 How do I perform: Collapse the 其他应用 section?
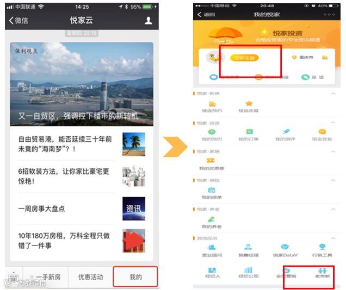click(x=333, y=238)
